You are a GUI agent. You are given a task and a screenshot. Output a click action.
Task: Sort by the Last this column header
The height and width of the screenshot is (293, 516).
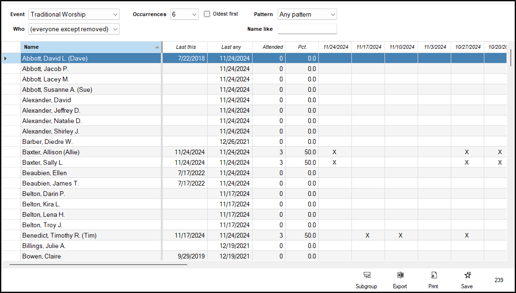185,47
